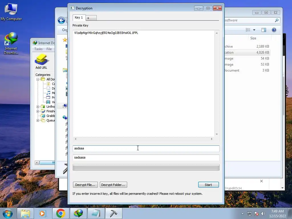Click the private key scroll-down arrow
Screen dimensions: 292x219
[x=217, y=134]
